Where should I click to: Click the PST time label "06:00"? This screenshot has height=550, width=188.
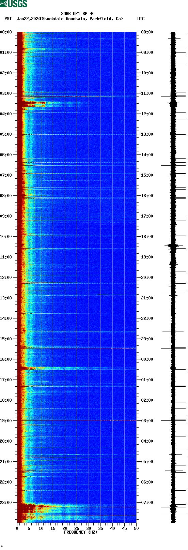[x=6, y=155]
